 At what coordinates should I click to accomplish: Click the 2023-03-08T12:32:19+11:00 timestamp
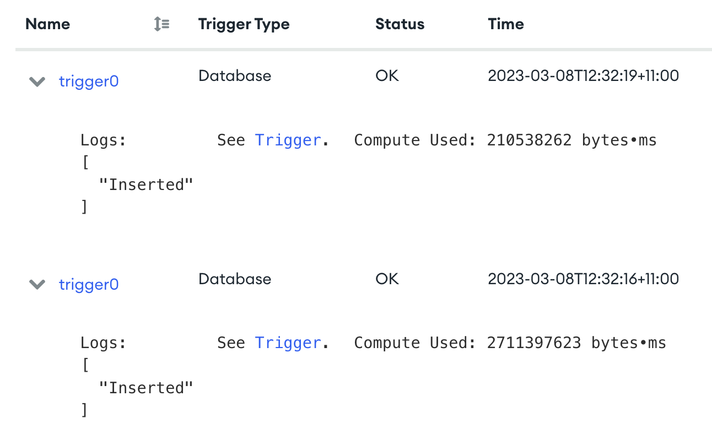click(x=583, y=76)
